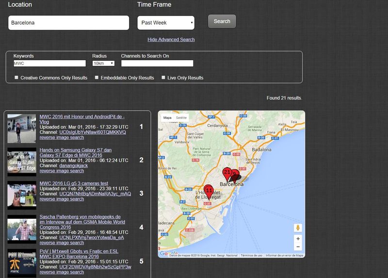Click thumbnail of LG g5 cameras video
This screenshot has width=388, height=278.
pos(22,196)
